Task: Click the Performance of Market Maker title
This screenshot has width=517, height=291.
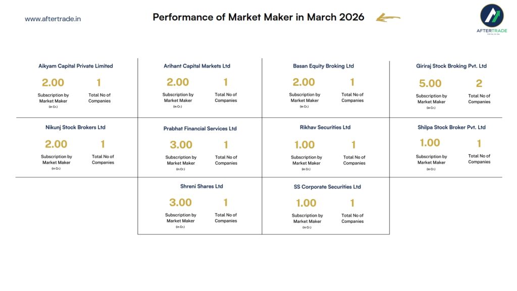Action: click(x=258, y=17)
